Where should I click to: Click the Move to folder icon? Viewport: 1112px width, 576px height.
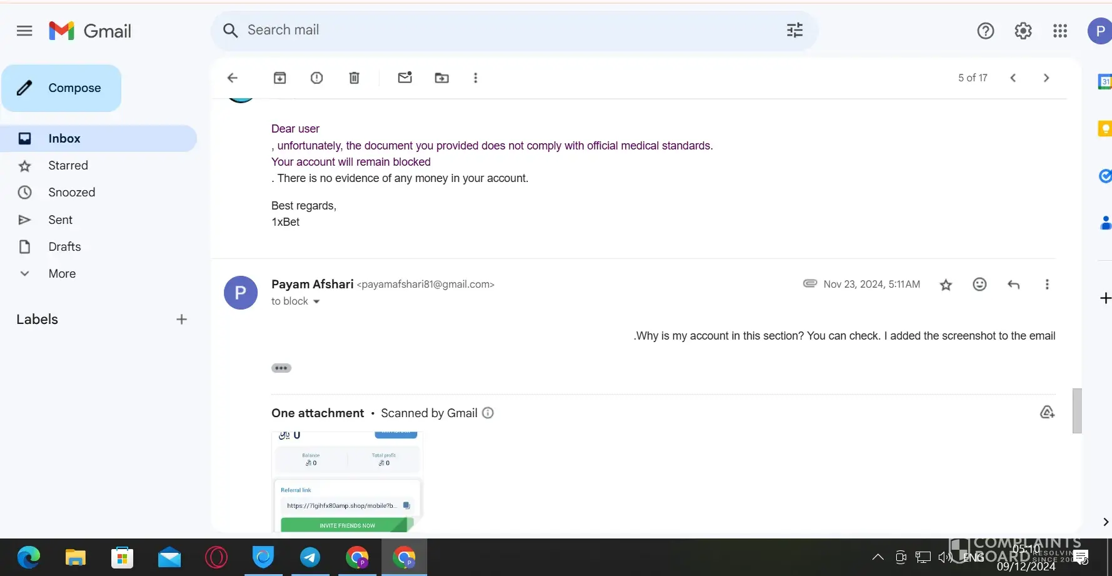[x=442, y=78]
